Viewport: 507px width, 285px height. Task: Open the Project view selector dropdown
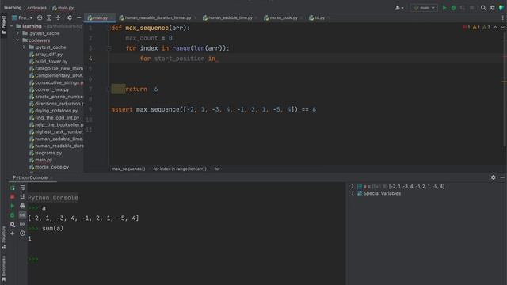22,17
